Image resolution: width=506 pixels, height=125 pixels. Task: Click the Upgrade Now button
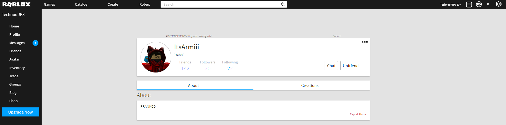21,112
